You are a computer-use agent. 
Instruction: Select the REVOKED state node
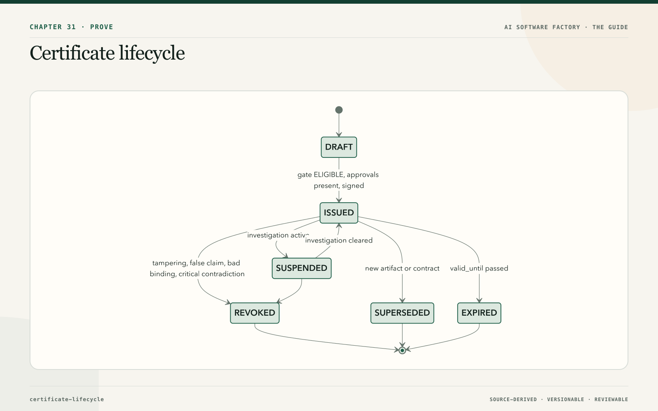[255, 313]
